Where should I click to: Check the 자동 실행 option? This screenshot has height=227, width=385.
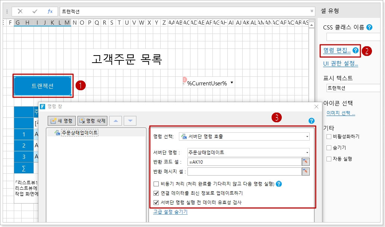(x=329, y=159)
